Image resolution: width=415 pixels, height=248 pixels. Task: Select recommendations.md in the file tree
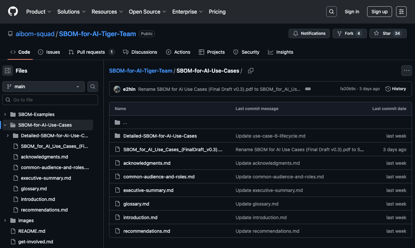(44, 210)
